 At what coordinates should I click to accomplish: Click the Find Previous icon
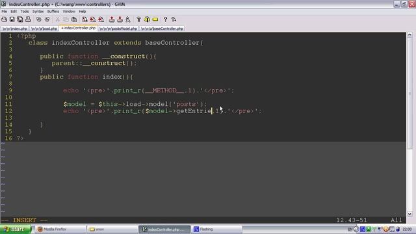[x=101, y=19]
